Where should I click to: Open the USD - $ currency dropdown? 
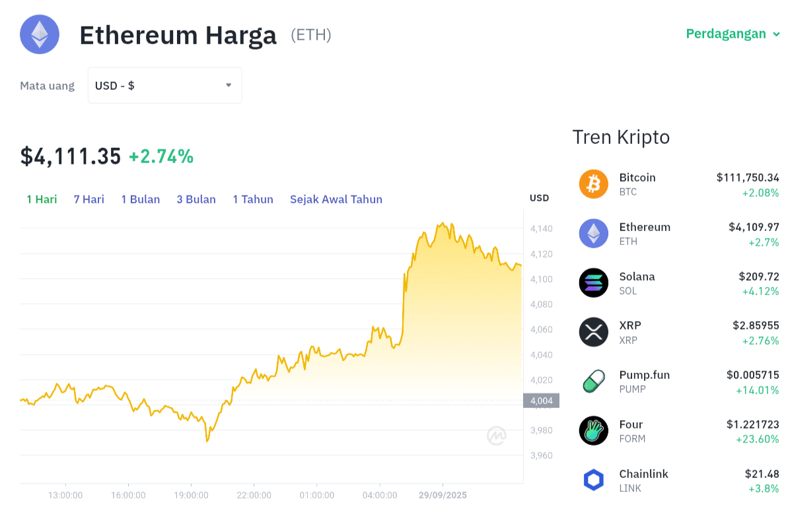click(164, 85)
